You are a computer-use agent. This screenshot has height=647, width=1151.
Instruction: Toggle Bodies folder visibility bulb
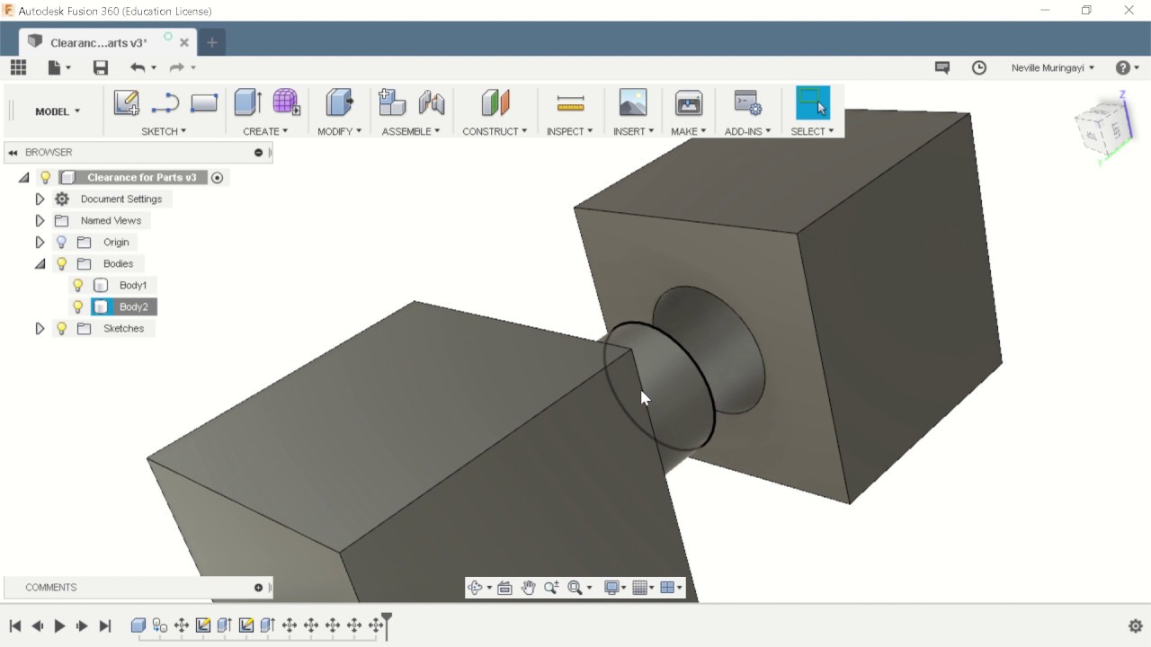click(61, 263)
